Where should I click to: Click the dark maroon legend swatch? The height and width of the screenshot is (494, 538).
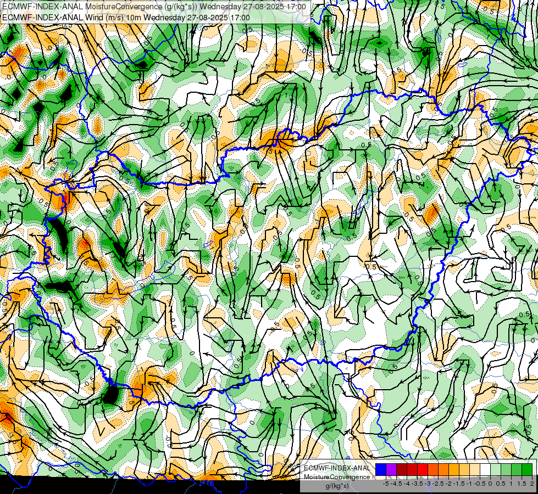click(402, 470)
